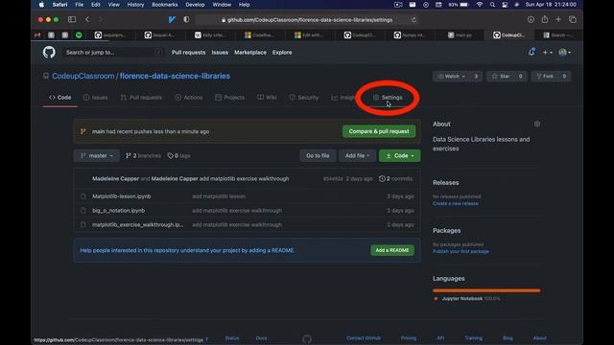This screenshot has height=345, width=614.
Task: Click the Safari share icon
Action: (x=545, y=19)
